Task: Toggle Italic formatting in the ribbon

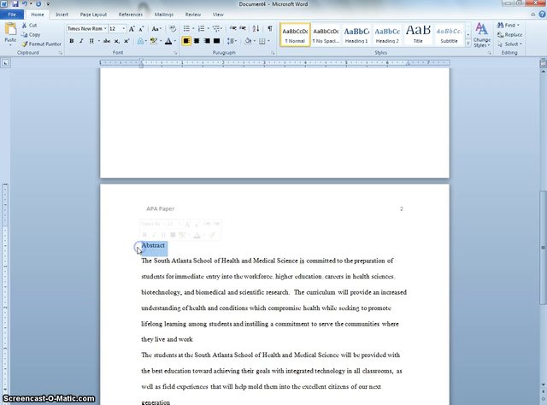Action: [81, 41]
